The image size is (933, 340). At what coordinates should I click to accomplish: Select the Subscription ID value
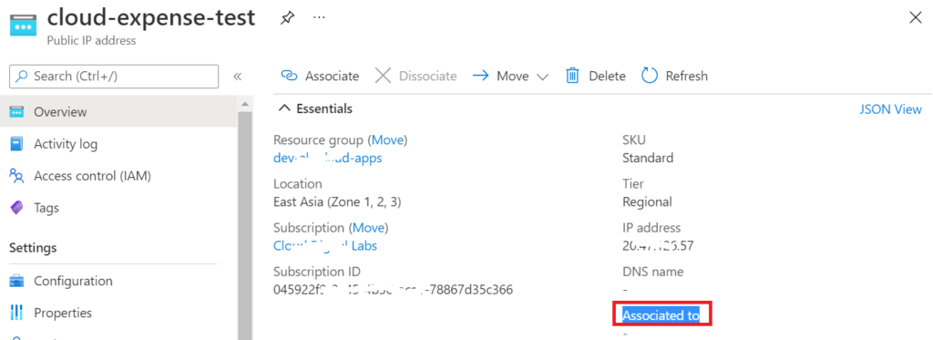(393, 290)
